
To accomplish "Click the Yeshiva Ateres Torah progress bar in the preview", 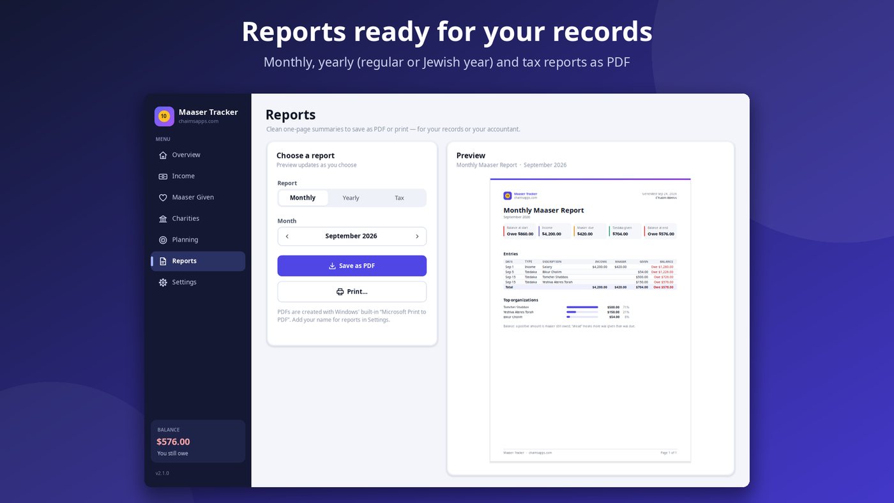I will 582,312.
